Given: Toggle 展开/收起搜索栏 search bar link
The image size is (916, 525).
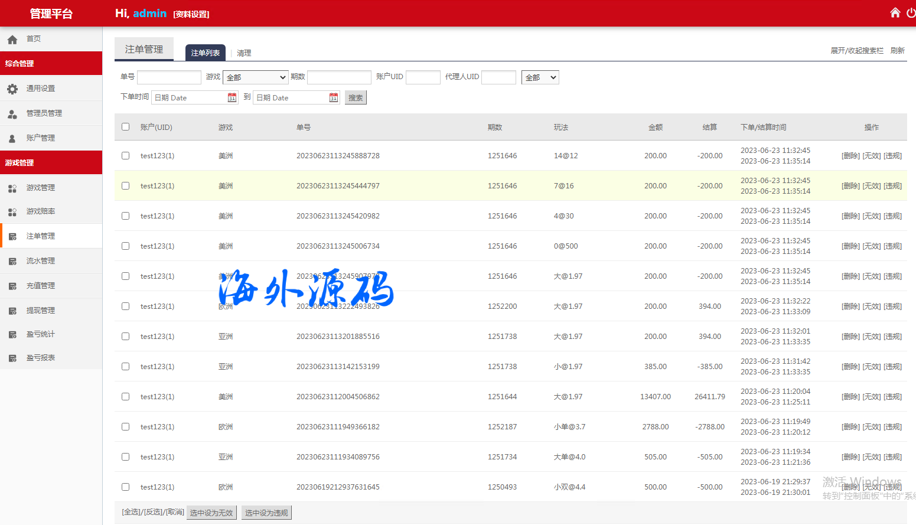Looking at the screenshot, I should coord(857,51).
